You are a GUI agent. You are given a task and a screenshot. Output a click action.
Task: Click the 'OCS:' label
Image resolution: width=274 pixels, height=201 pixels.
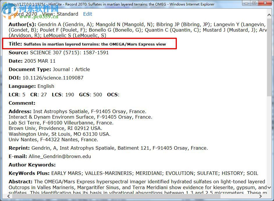pos(113,95)
